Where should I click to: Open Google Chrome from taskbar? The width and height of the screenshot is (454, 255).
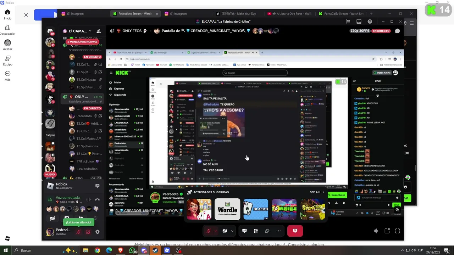(97, 250)
